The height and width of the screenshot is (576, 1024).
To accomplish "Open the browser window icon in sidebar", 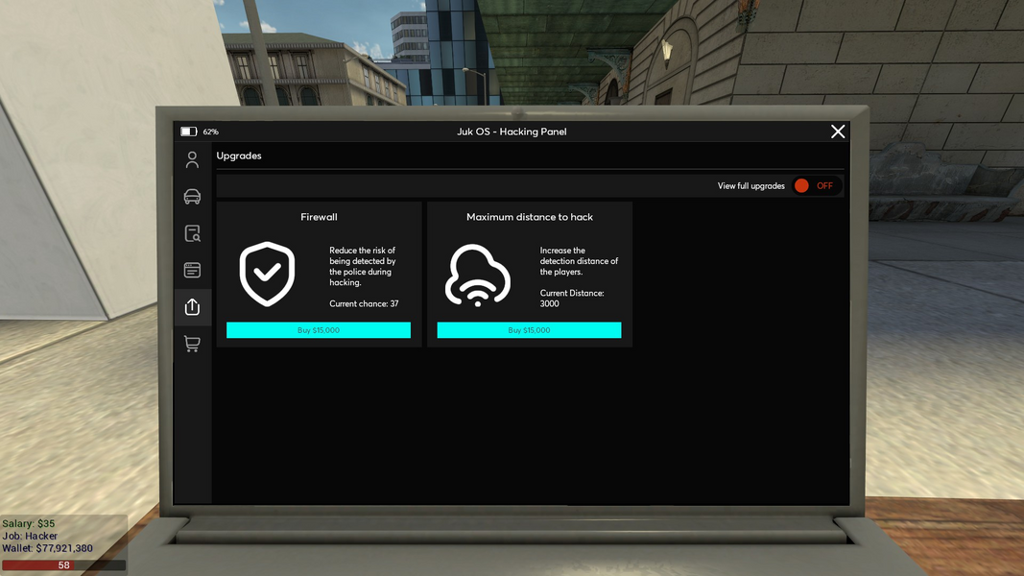I will click(192, 270).
